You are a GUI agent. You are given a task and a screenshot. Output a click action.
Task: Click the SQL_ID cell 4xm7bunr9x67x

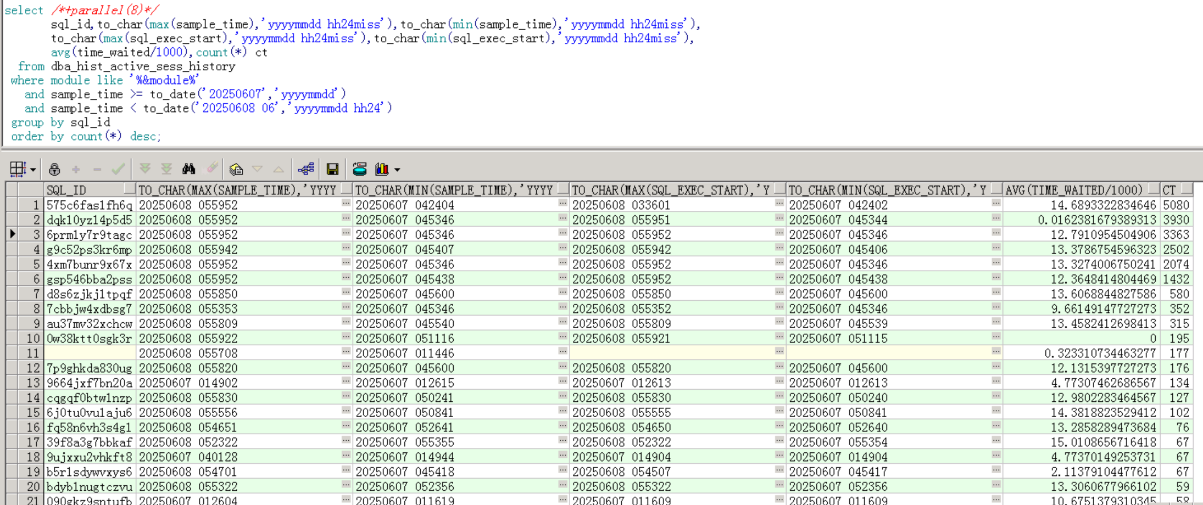click(x=90, y=265)
